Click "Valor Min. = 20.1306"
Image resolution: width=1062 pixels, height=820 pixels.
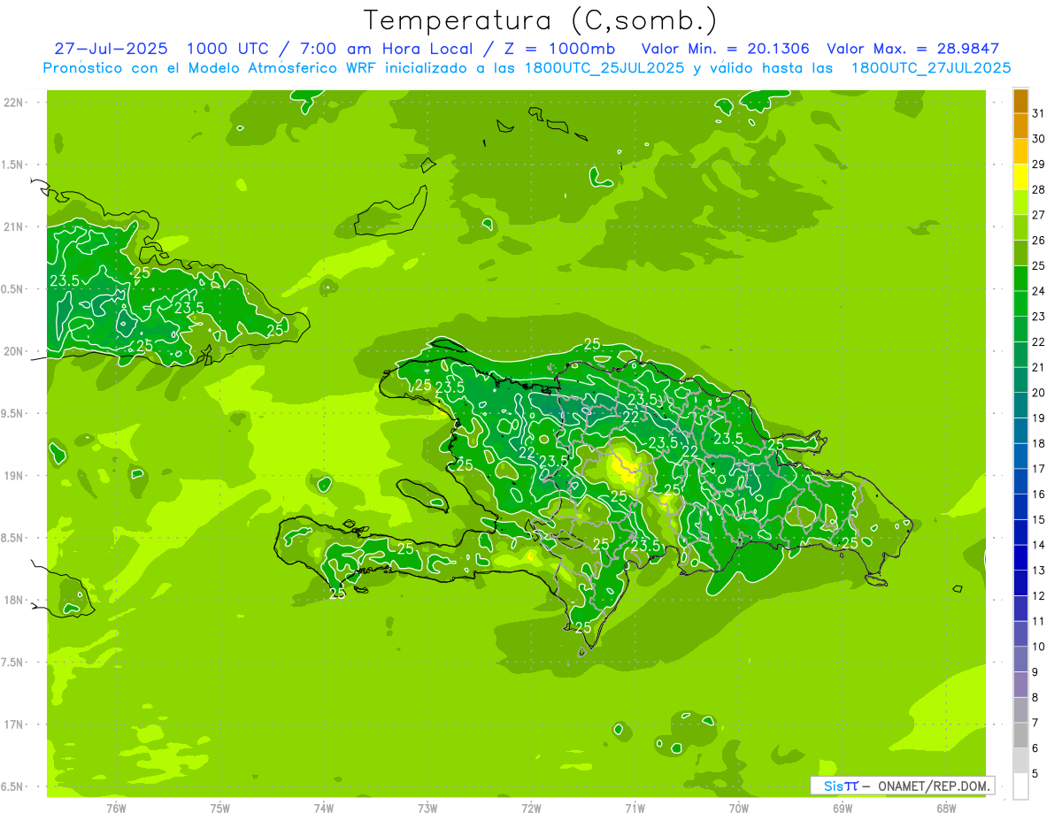coord(725,49)
